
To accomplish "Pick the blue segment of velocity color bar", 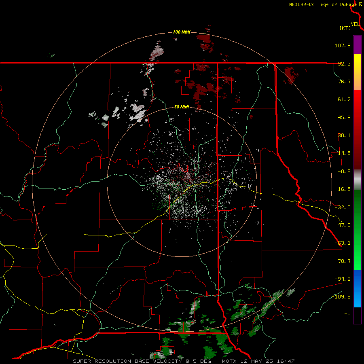I will point(357,288).
